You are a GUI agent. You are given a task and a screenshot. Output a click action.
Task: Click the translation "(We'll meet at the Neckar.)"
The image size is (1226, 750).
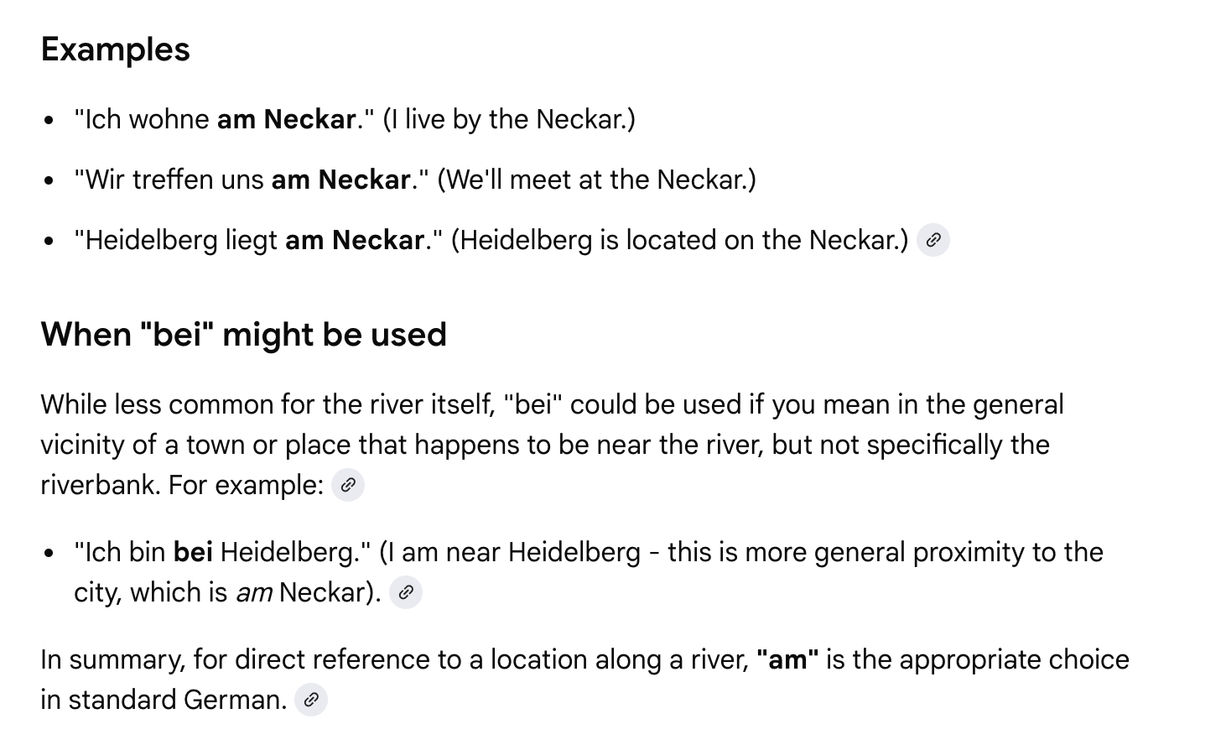(596, 180)
